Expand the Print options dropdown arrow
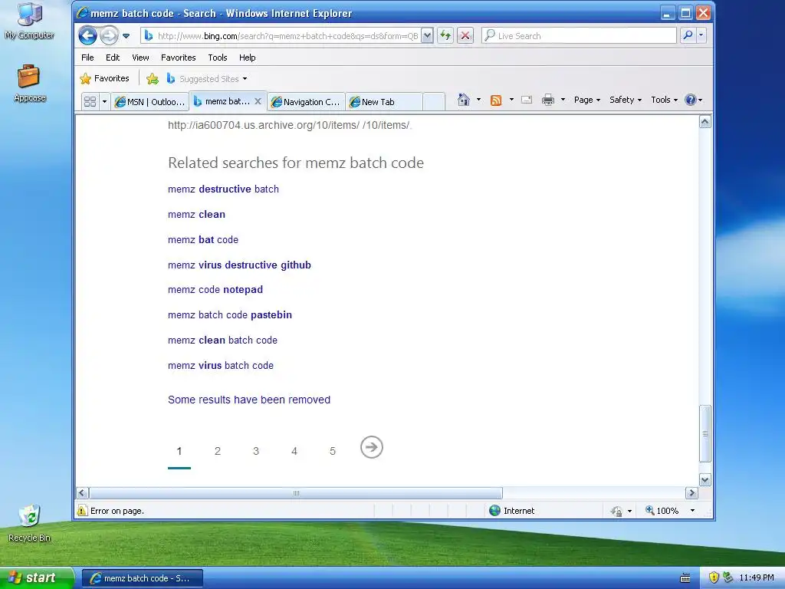This screenshot has width=785, height=589. click(563, 100)
